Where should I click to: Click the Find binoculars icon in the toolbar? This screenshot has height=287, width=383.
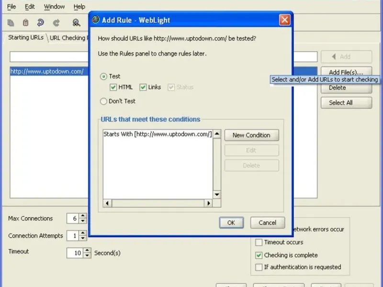76,22
